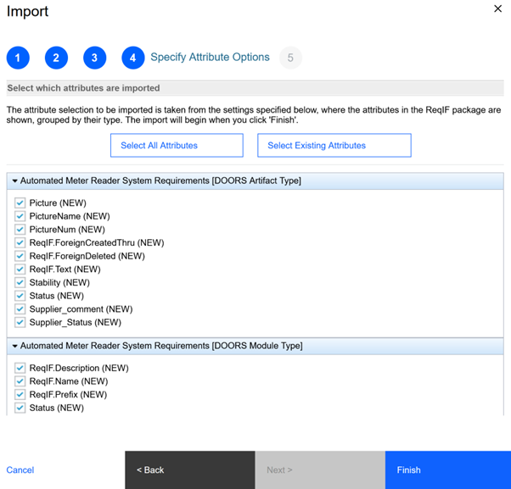This screenshot has width=511, height=489.
Task: Toggle the ReqIF.Text (NEW) checkbox
Action: click(20, 270)
